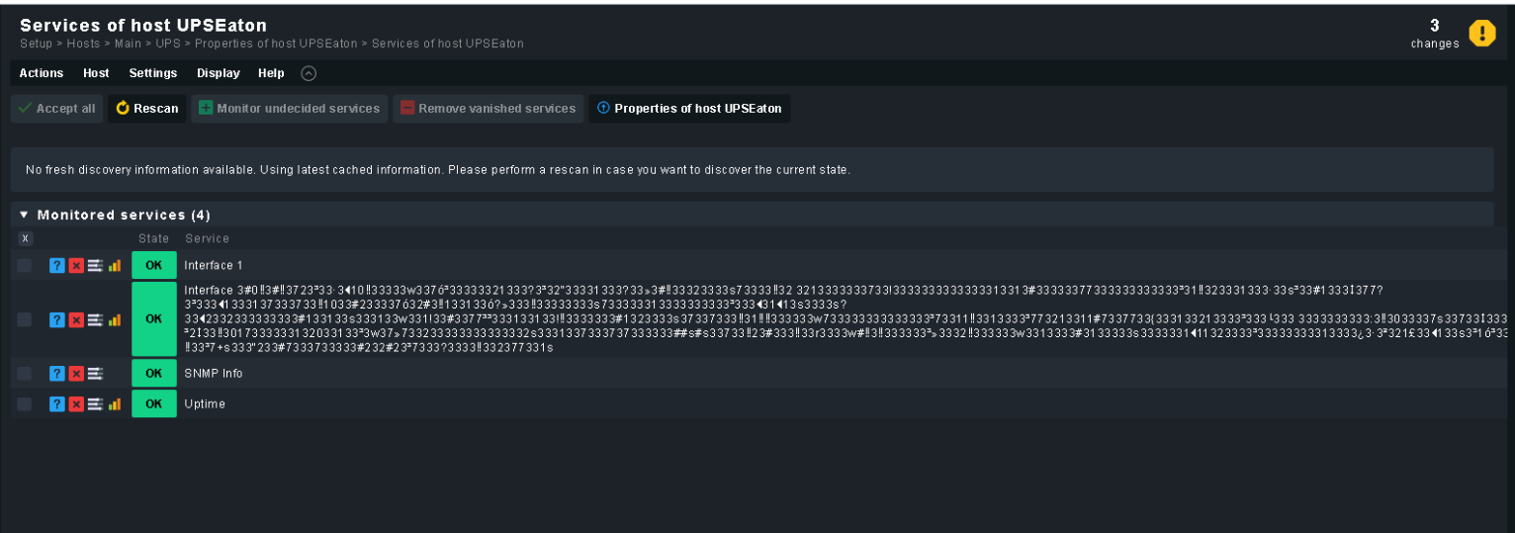Disable Interface 1 service via red X icon
Image resolution: width=1515 pixels, height=533 pixels.
click(76, 265)
